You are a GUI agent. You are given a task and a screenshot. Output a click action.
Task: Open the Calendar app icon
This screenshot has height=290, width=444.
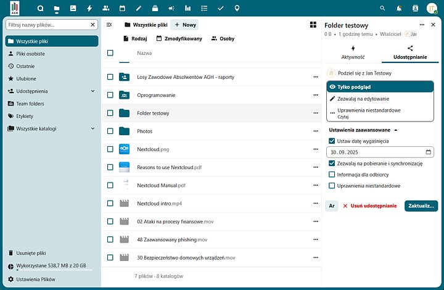(122, 9)
